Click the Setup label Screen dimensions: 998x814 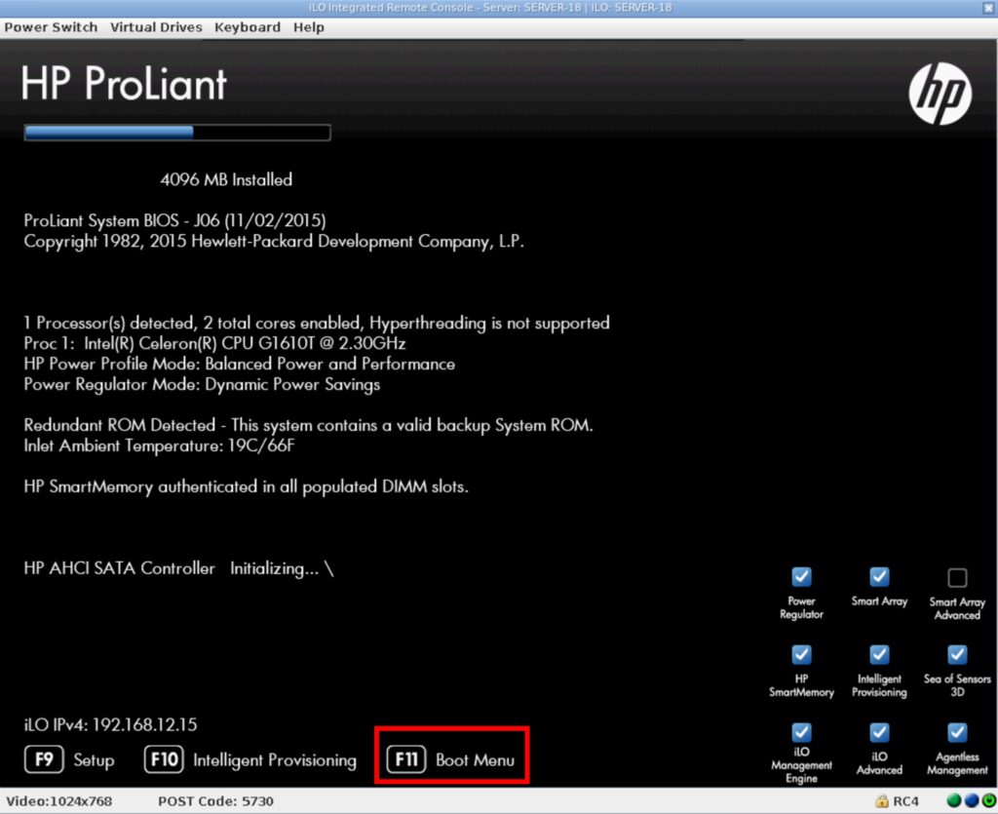pyautogui.click(x=94, y=760)
